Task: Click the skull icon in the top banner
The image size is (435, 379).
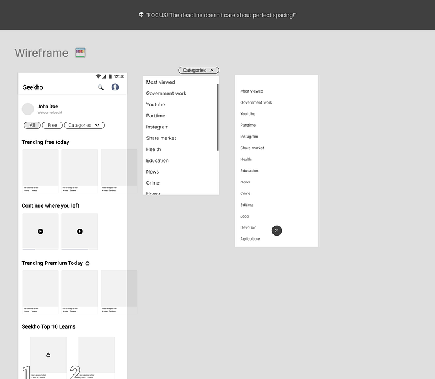Action: pos(141,15)
